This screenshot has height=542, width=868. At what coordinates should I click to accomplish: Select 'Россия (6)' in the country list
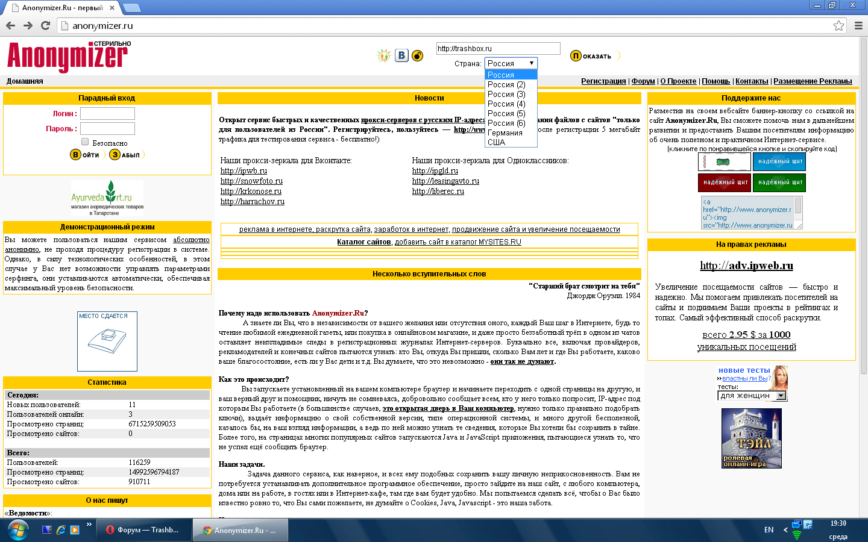point(511,123)
